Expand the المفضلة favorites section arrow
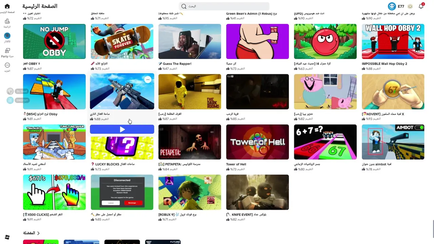434x244 pixels. [x=38, y=233]
